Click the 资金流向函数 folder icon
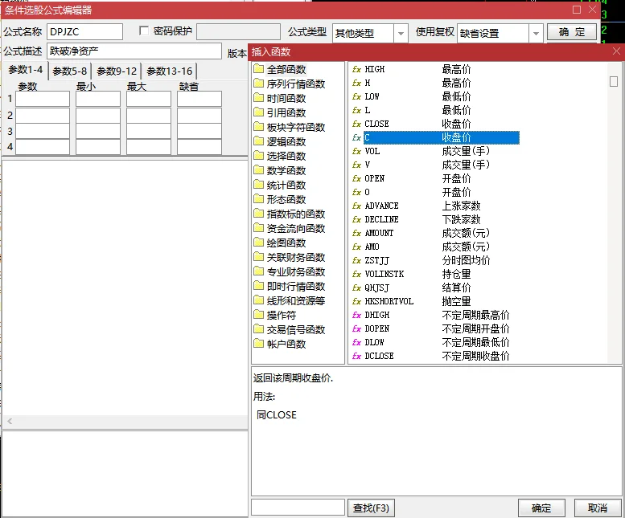The height and width of the screenshot is (518, 625). point(259,228)
